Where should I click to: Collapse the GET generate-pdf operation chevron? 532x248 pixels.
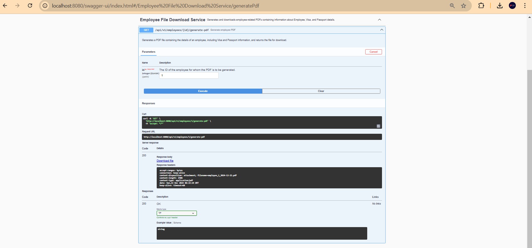click(x=382, y=30)
